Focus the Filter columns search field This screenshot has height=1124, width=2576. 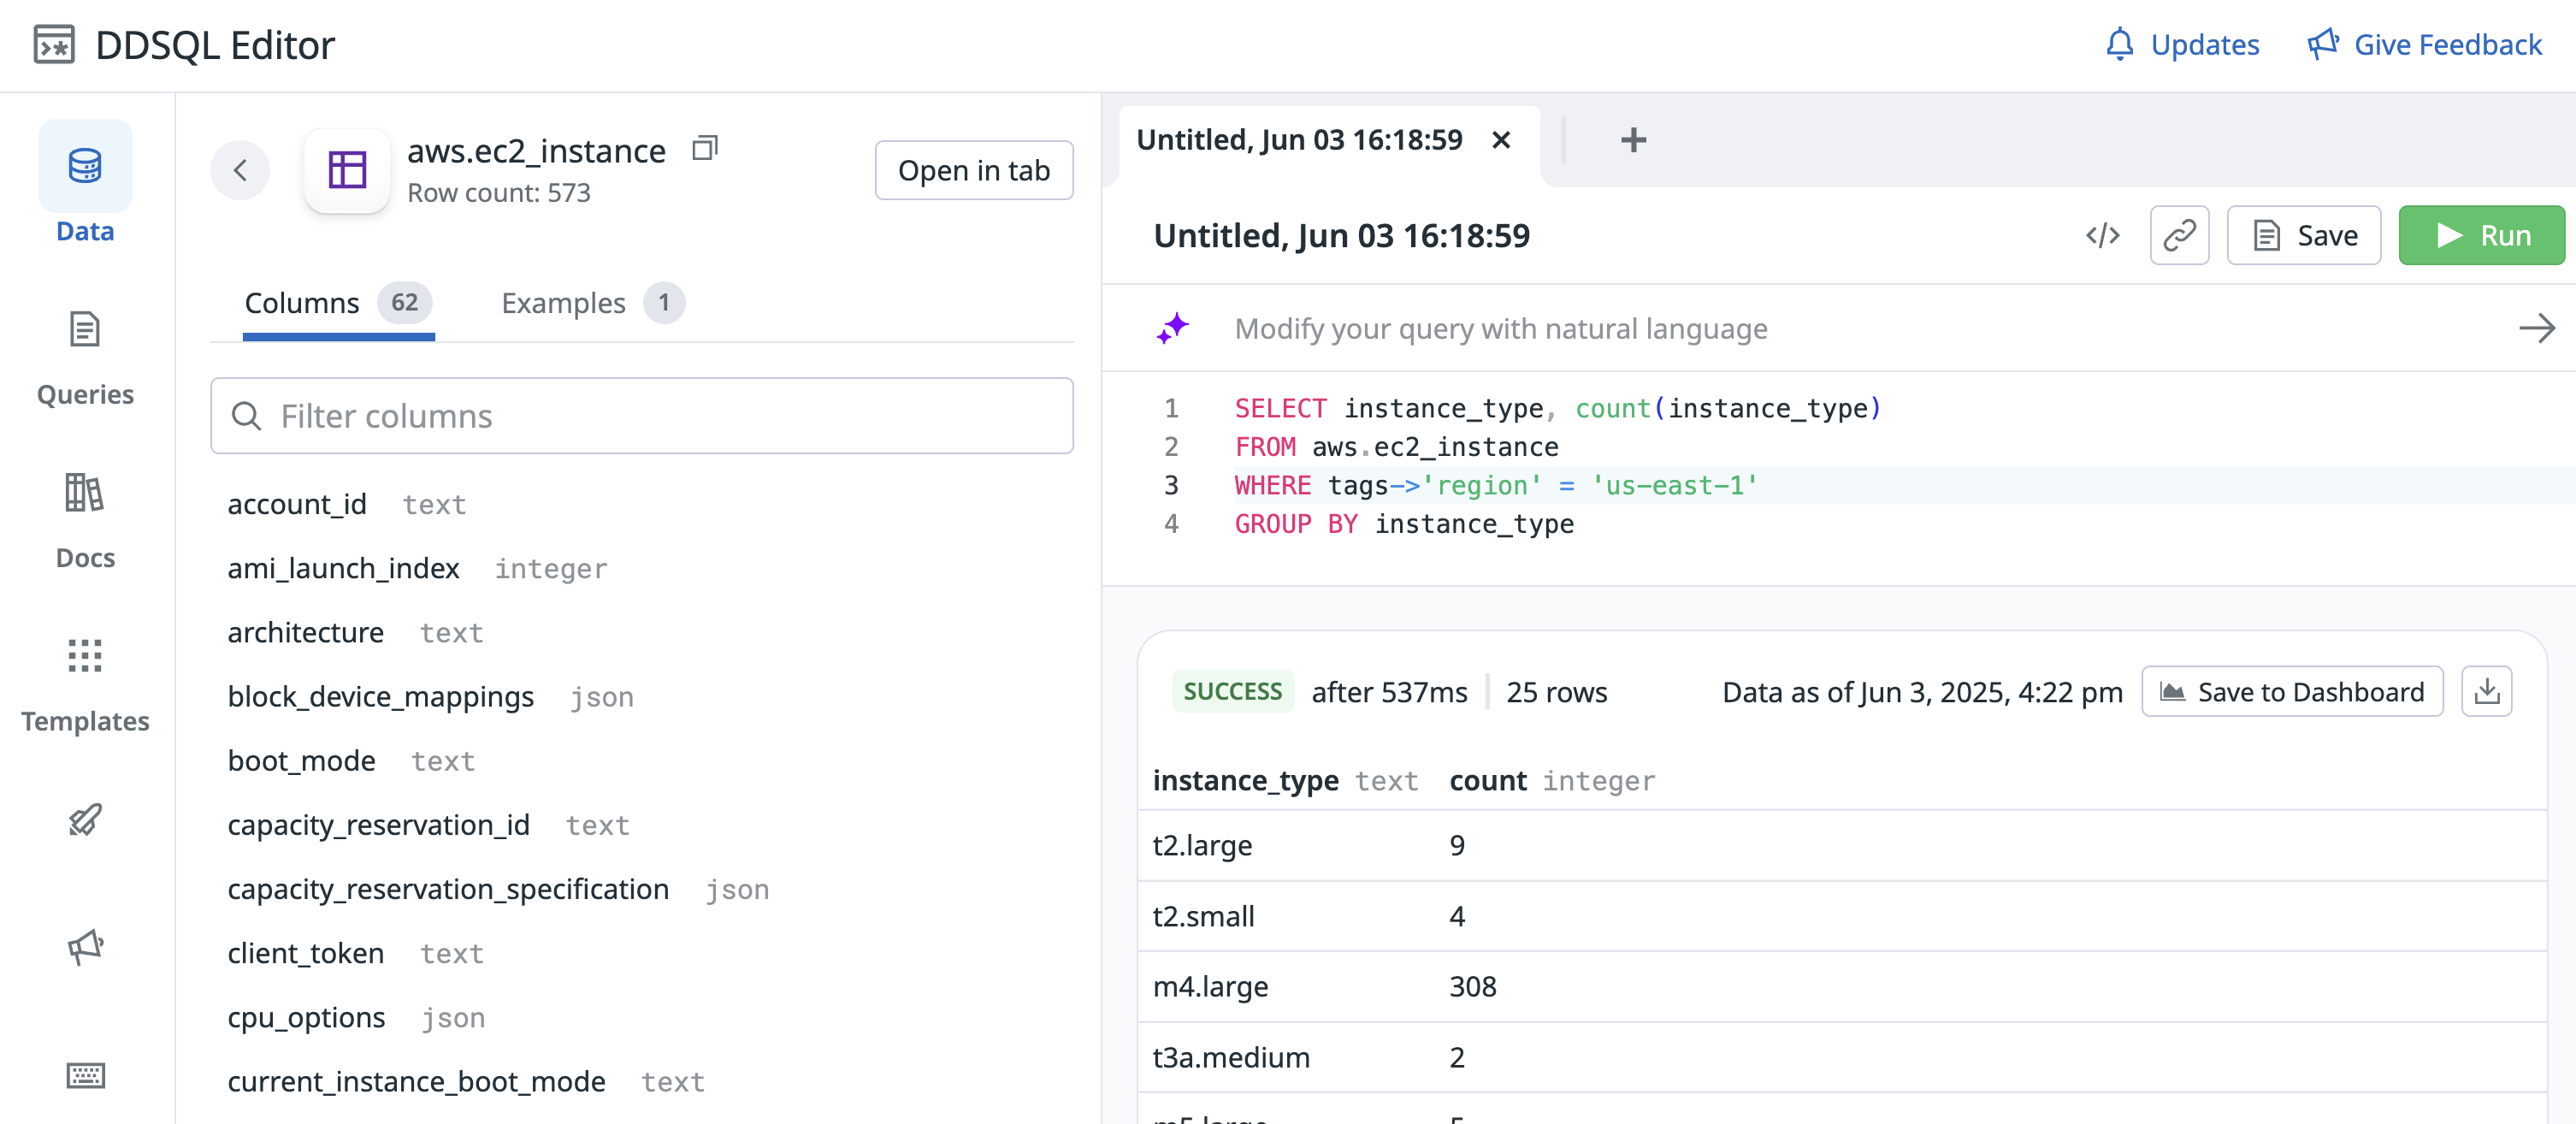point(642,416)
